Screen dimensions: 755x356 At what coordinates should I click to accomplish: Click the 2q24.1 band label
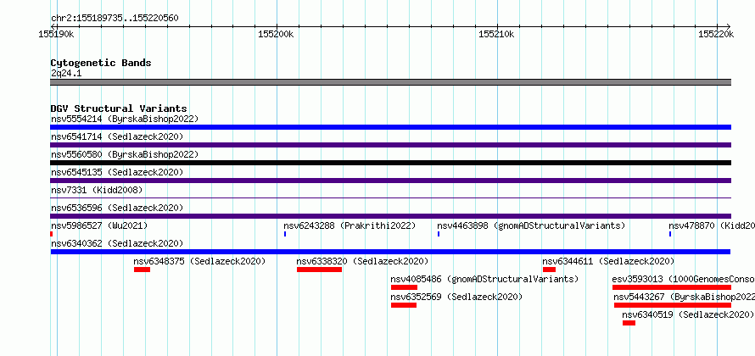point(66,73)
